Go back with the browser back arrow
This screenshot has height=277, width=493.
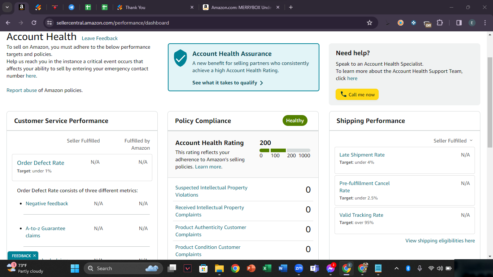(8, 23)
